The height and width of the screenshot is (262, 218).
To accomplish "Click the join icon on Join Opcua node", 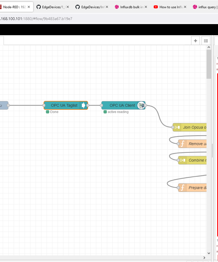I will point(178,127).
